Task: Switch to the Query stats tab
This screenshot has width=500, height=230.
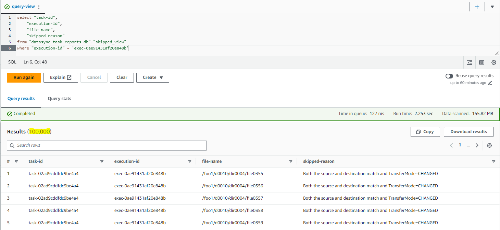Action: point(59,99)
